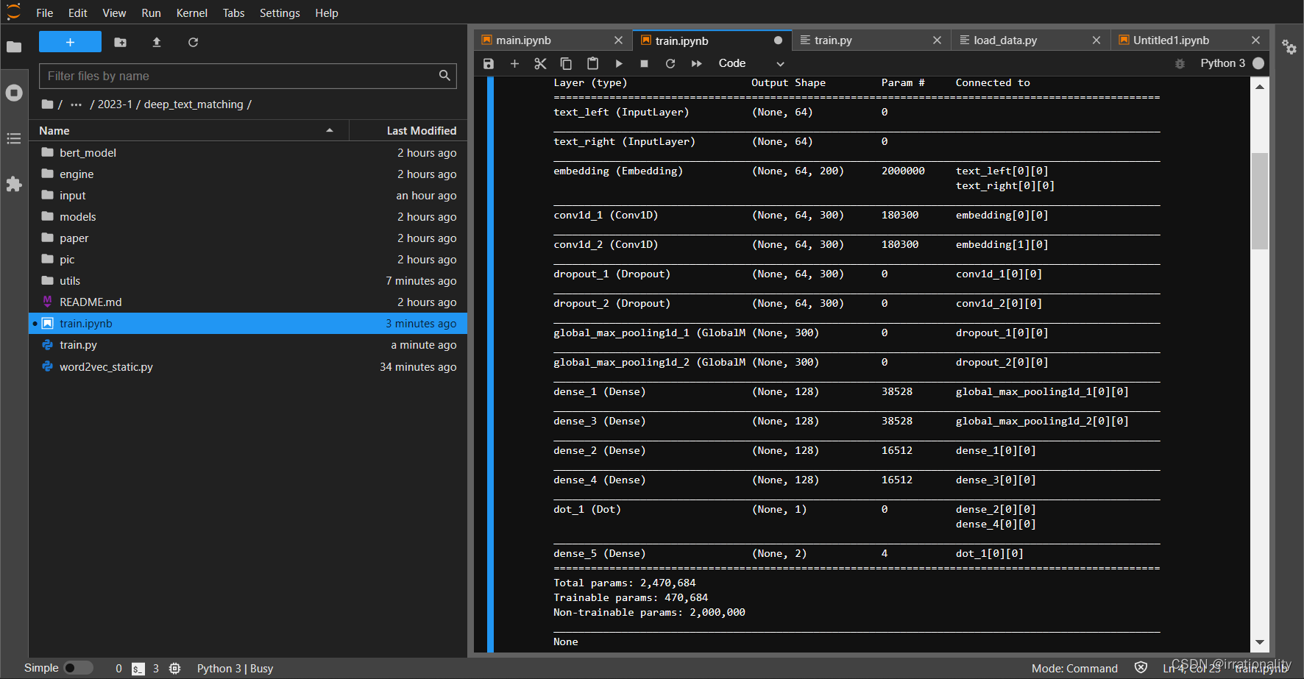Open the Table of Contents sidebar

point(14,138)
